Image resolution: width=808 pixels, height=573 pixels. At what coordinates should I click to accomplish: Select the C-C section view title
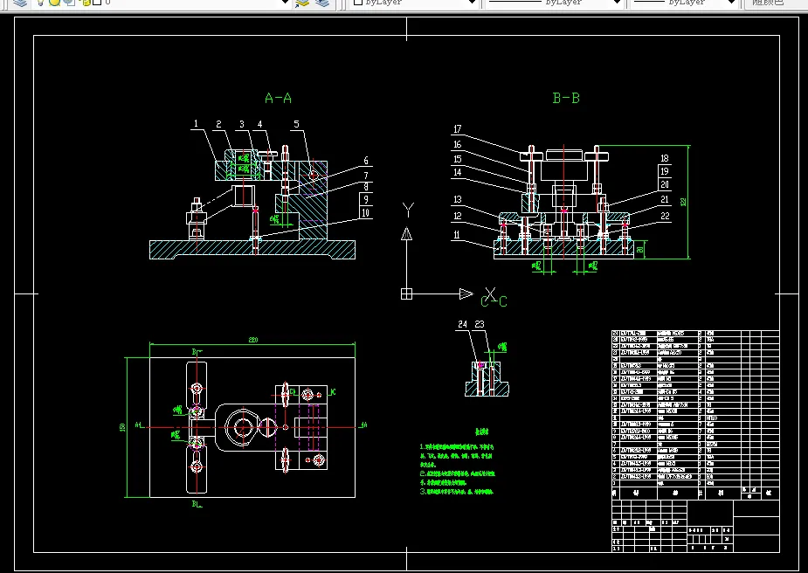tap(494, 301)
